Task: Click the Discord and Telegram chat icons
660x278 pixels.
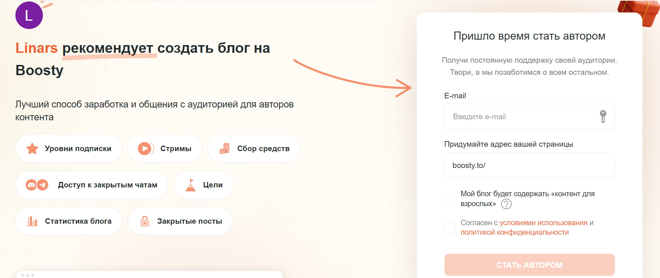Action: coord(37,185)
